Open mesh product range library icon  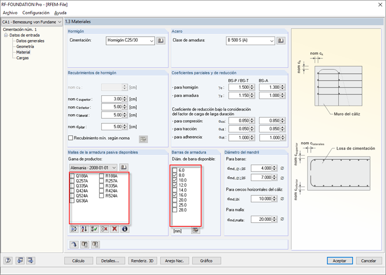click(x=124, y=167)
